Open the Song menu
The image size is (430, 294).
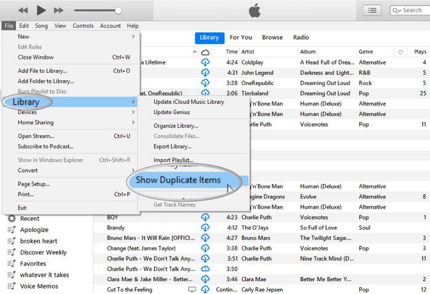(41, 26)
